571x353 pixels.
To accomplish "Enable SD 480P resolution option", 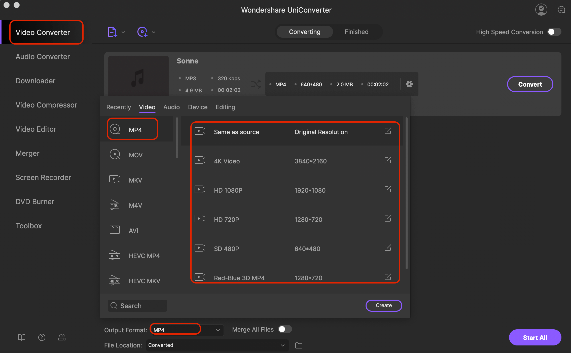I will tap(227, 249).
